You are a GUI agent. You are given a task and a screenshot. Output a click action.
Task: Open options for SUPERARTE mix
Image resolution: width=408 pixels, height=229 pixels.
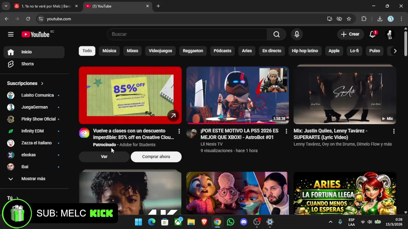tap(394, 131)
